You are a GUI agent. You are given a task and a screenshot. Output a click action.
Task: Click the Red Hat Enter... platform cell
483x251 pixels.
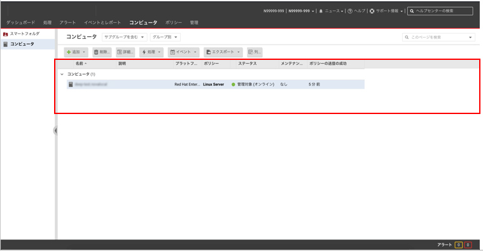tap(187, 85)
